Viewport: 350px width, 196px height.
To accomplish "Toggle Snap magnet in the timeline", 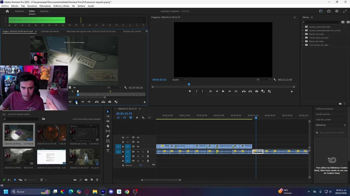I will point(124,118).
